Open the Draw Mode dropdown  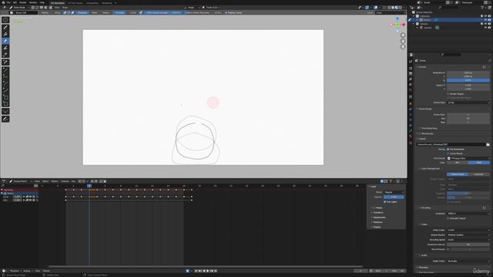(19, 8)
